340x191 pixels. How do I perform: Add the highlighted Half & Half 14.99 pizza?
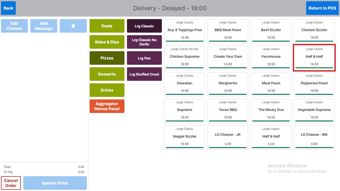point(314,58)
